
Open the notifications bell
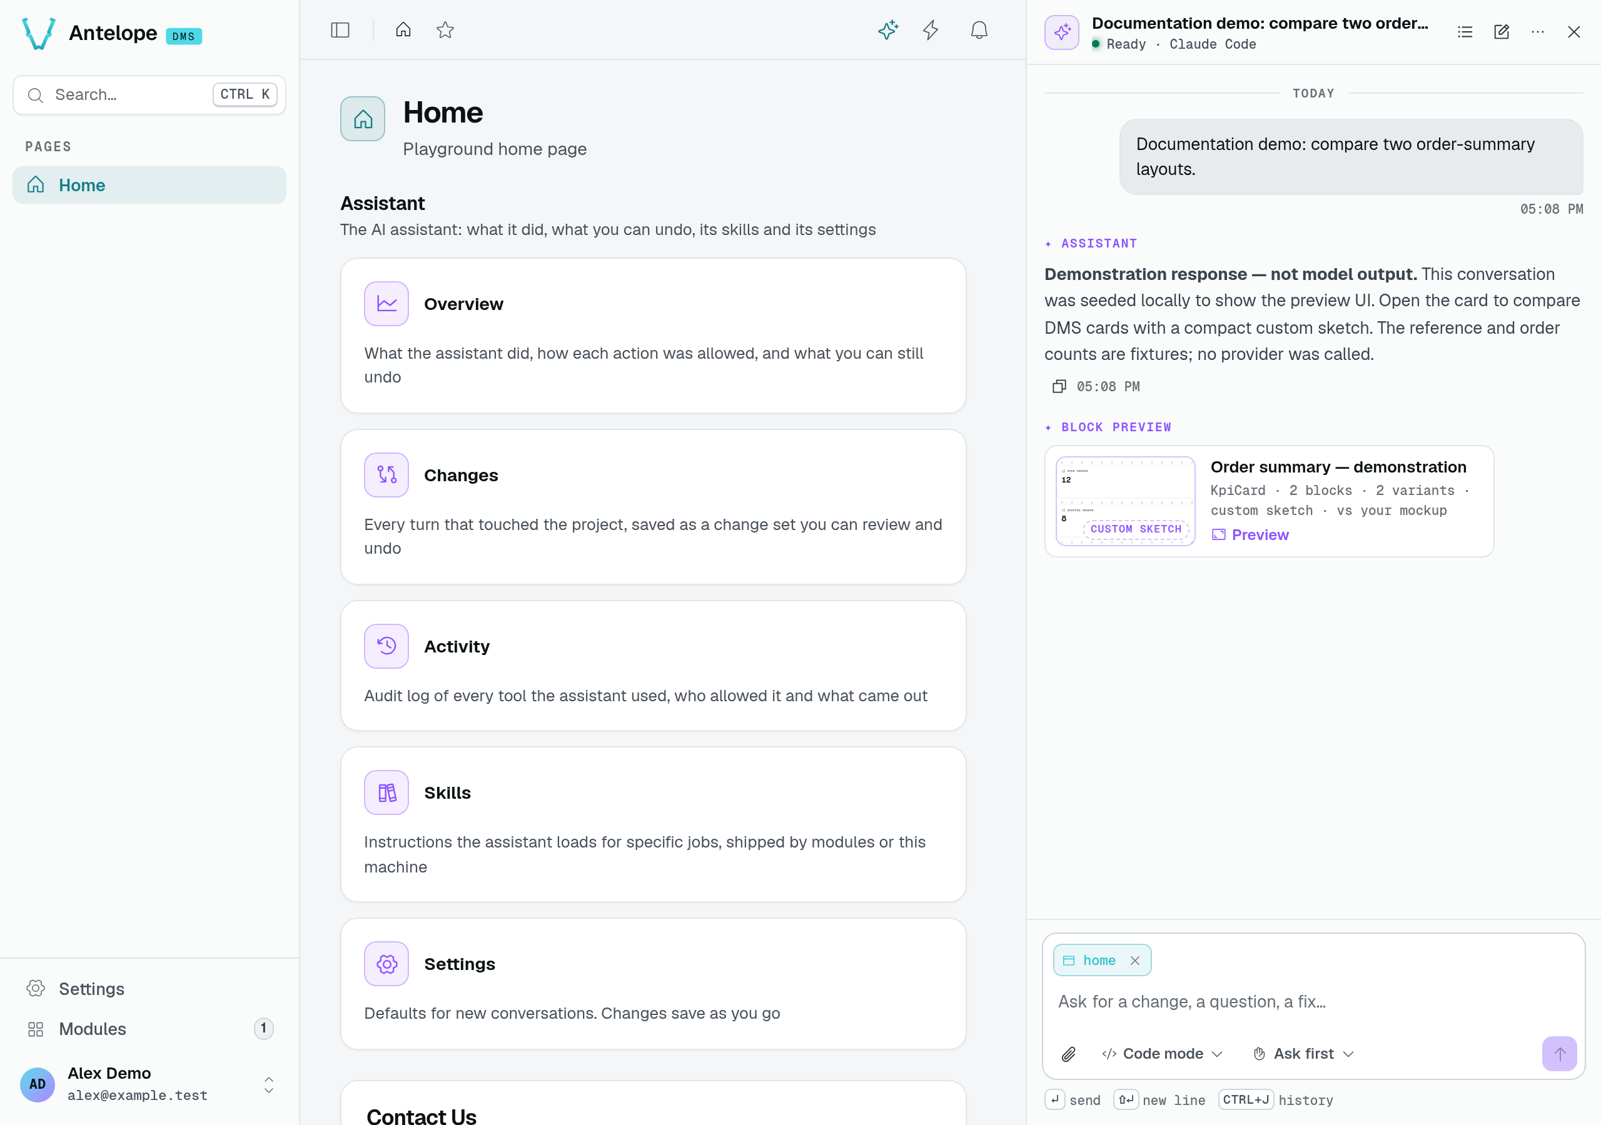click(x=979, y=30)
